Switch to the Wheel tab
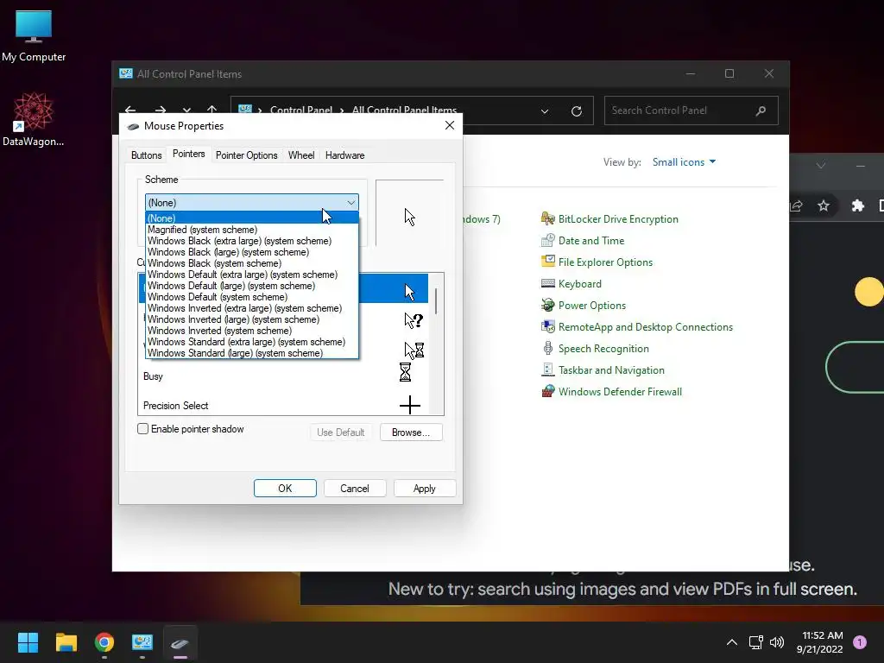884x663 pixels. pos(301,155)
